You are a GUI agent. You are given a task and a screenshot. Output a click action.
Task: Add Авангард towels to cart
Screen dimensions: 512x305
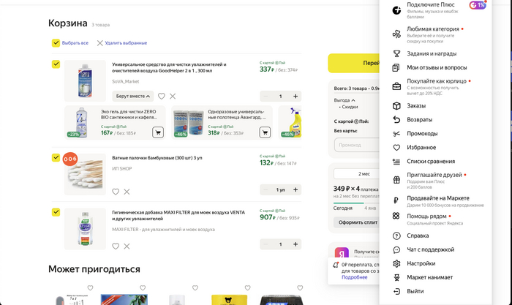click(x=265, y=132)
